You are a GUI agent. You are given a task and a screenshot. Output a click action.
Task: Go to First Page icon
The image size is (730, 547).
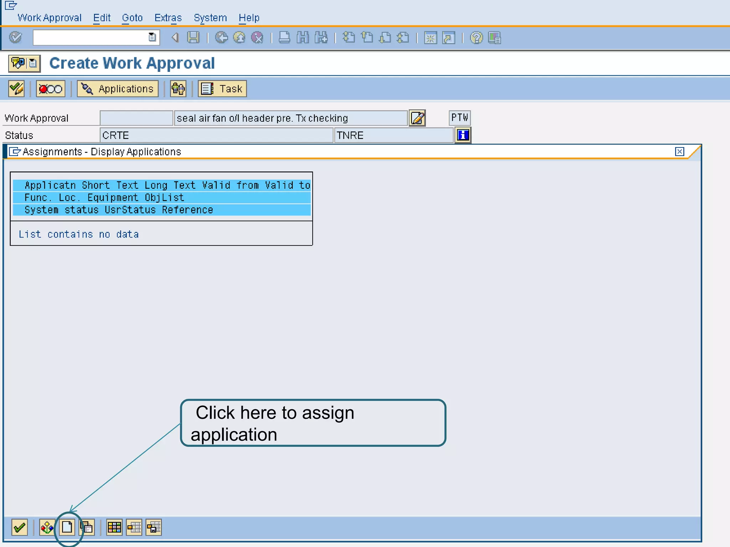tap(349, 37)
